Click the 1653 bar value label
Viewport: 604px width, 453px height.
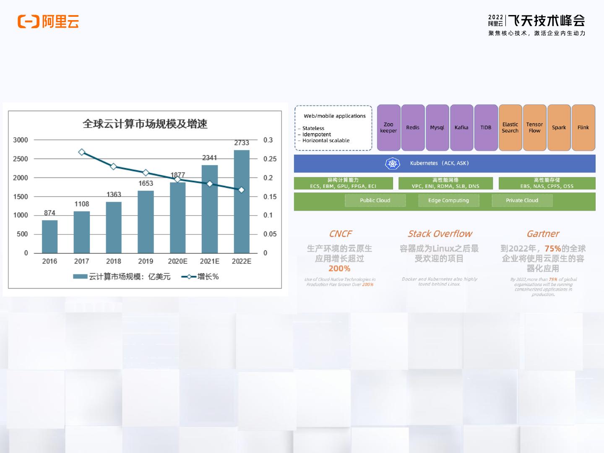[146, 183]
